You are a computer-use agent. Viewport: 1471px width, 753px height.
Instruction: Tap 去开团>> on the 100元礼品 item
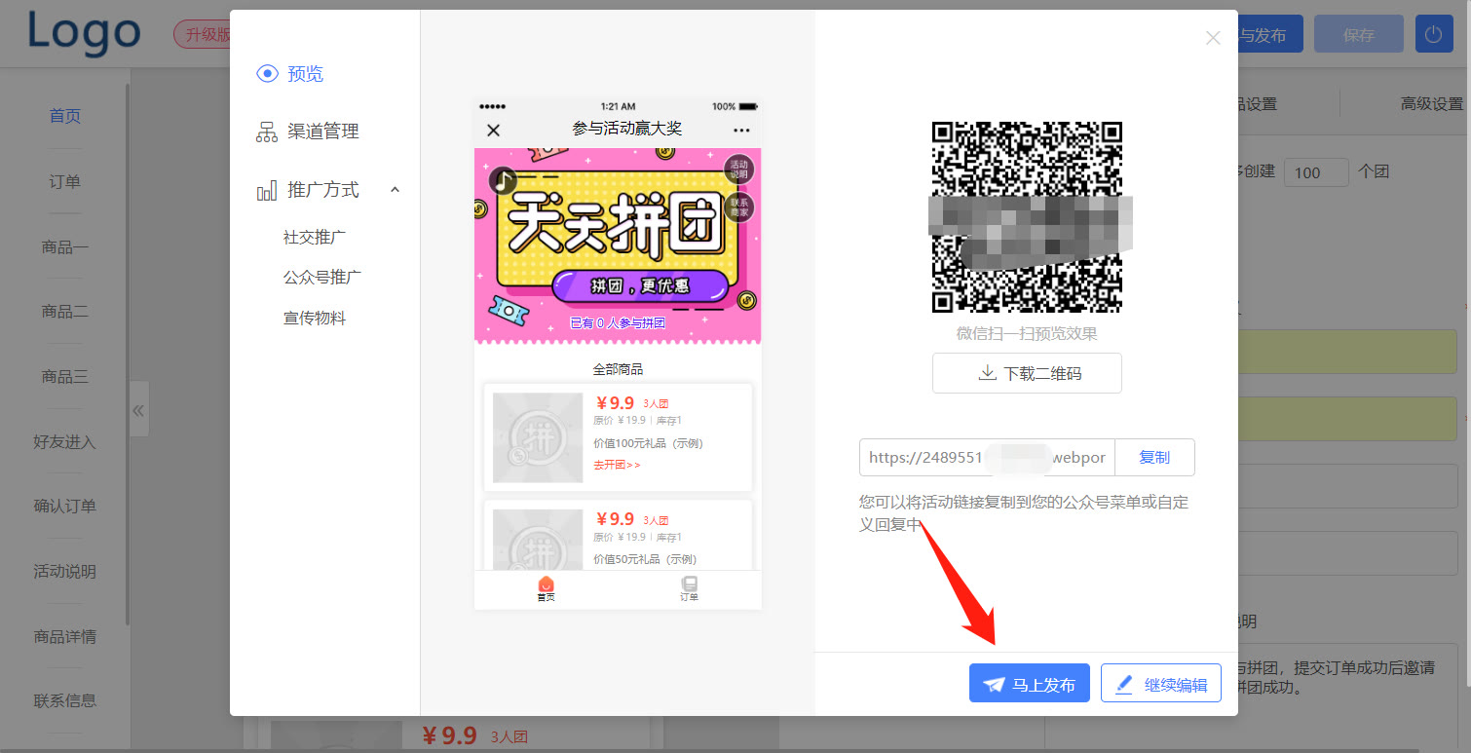(617, 465)
